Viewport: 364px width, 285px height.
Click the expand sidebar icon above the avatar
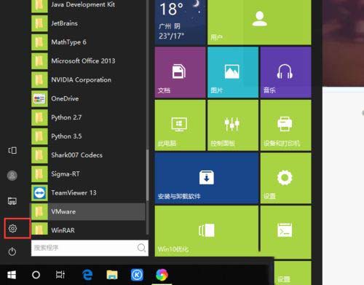tap(12, 150)
